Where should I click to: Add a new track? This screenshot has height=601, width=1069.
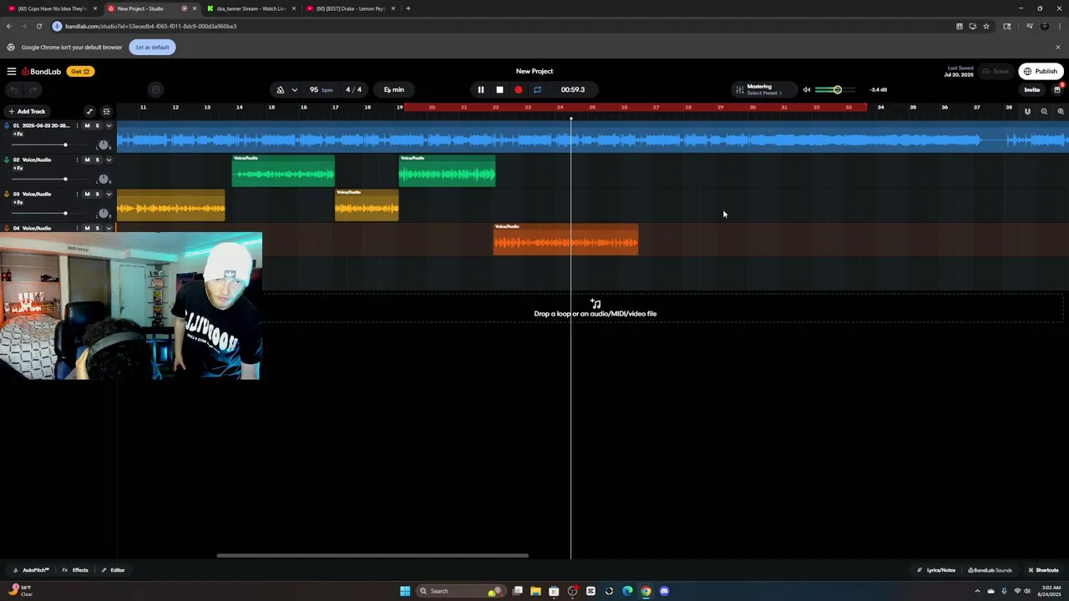[x=27, y=111]
